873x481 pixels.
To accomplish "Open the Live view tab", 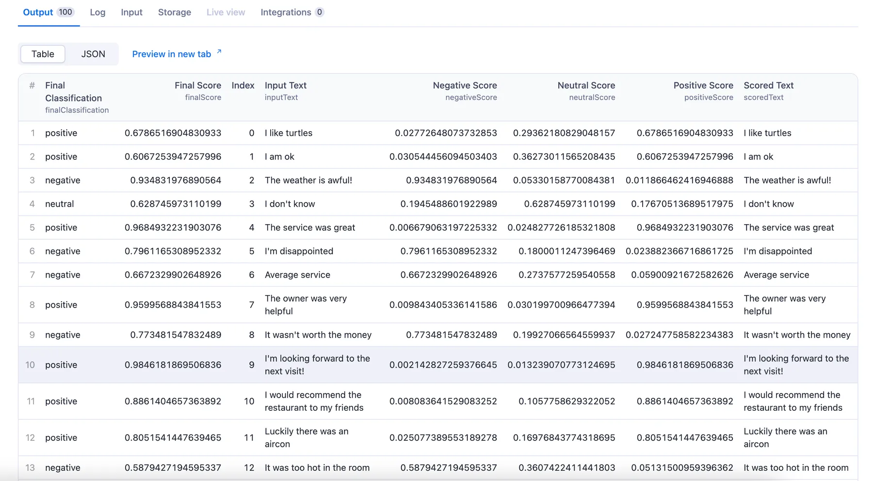I will tap(226, 13).
